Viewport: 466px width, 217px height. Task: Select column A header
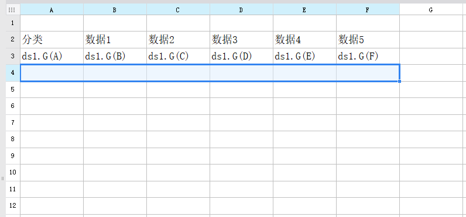52,10
